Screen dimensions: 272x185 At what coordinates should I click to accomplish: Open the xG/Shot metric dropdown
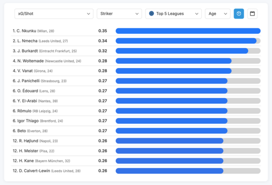click(x=53, y=14)
